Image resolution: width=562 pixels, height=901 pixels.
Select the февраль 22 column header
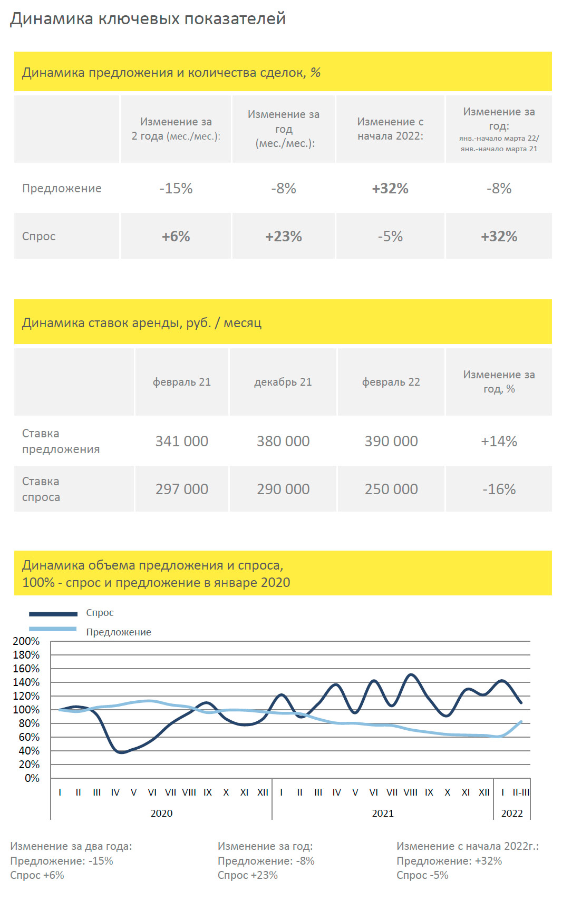pyautogui.click(x=391, y=382)
